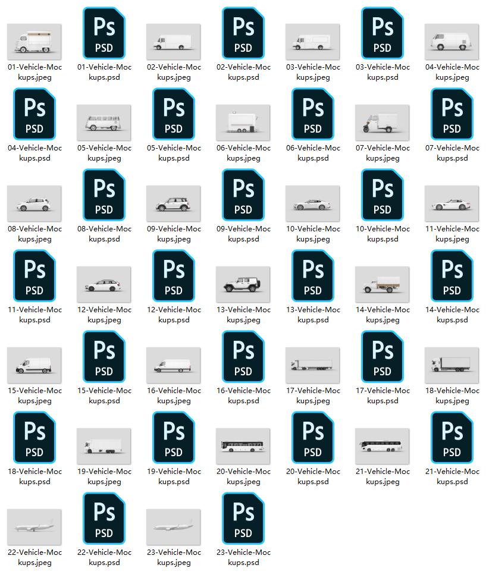Select the file name "19-Vehicle-Mockups.jpeg"
This screenshot has height=587, width=486.
click(x=104, y=476)
